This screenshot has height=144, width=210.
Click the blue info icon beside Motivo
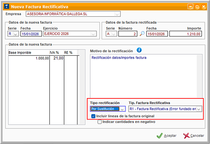(139, 50)
